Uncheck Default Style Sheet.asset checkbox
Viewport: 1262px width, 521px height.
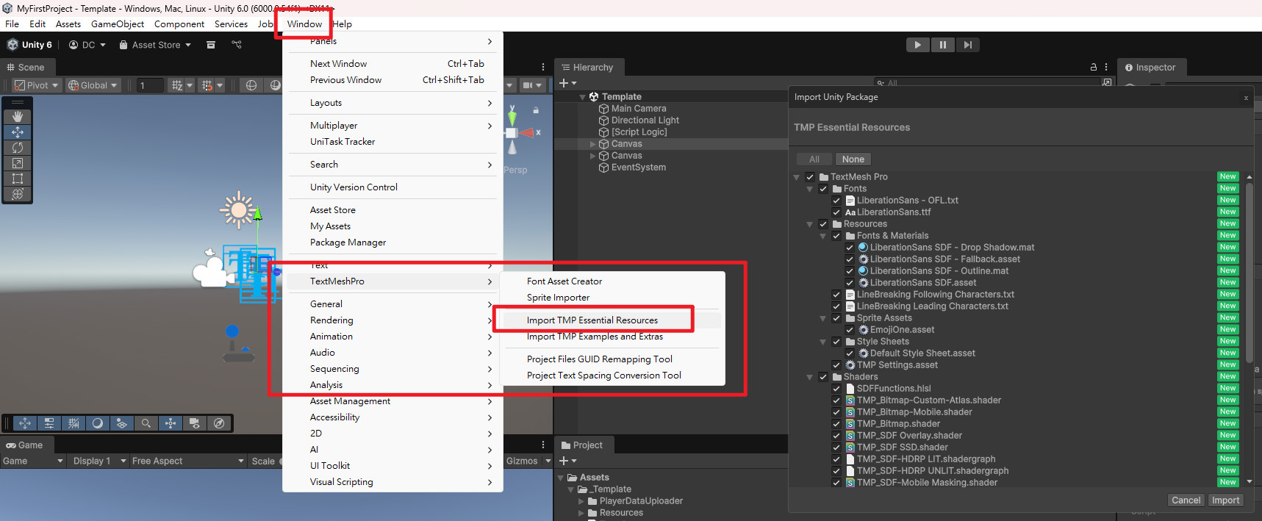pyautogui.click(x=850, y=353)
